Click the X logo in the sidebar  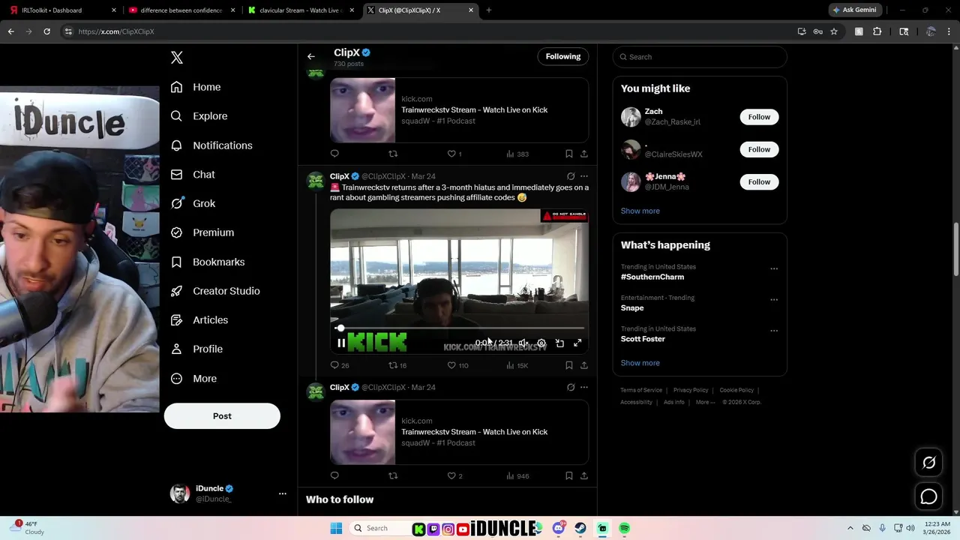(177, 58)
